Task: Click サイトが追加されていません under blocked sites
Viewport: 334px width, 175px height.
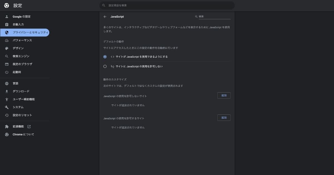Action: click(x=128, y=105)
